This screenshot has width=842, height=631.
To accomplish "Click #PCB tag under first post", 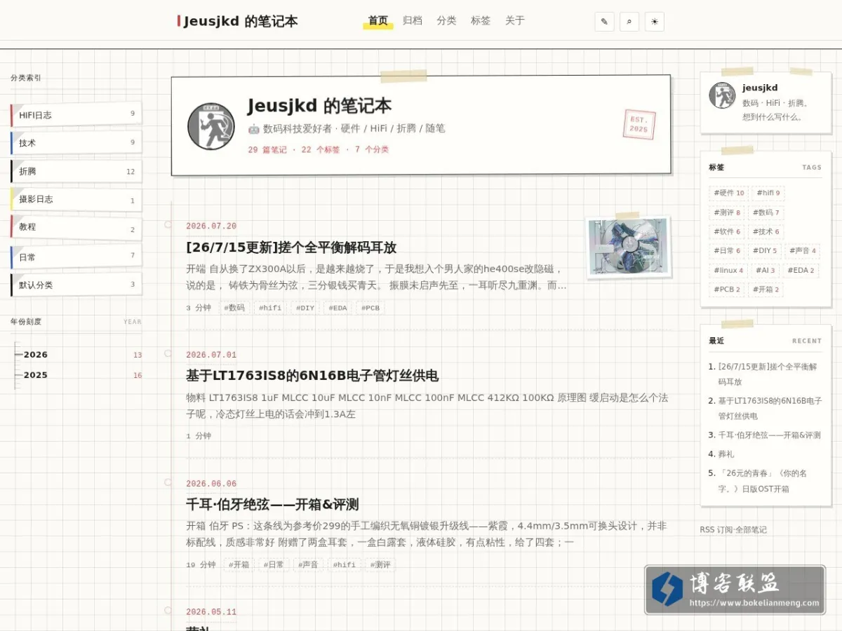I will tap(370, 308).
